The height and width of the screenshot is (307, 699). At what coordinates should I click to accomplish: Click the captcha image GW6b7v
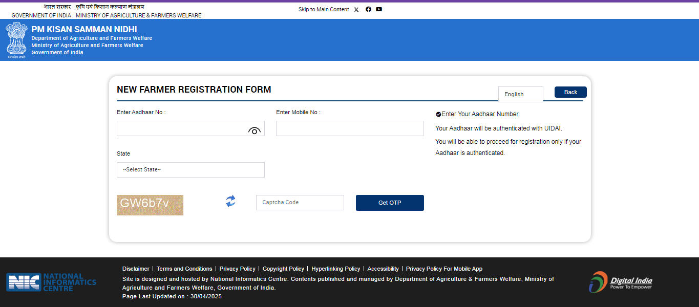[x=150, y=205]
